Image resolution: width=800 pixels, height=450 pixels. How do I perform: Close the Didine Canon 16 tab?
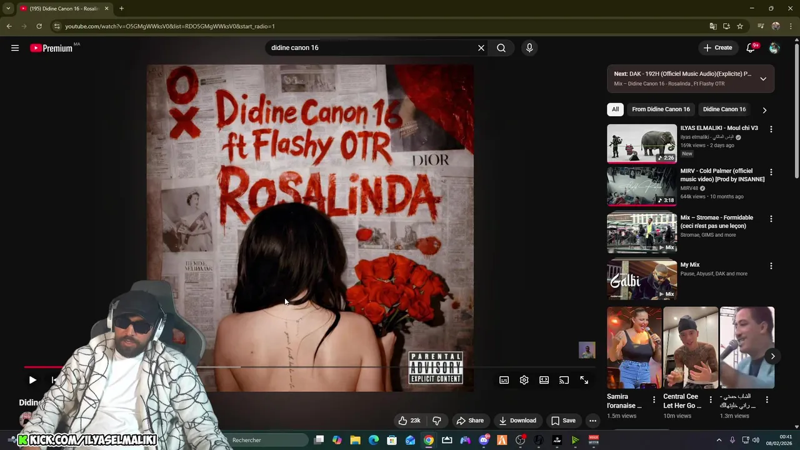pyautogui.click(x=106, y=8)
